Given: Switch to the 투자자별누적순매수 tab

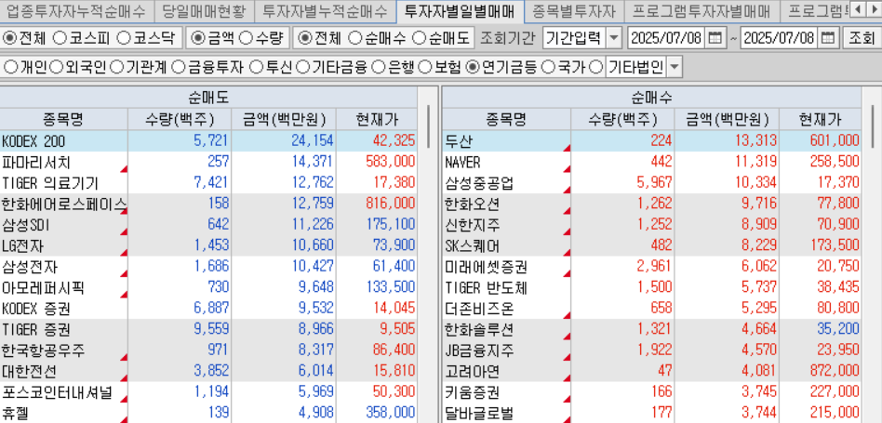Looking at the screenshot, I should coord(325,10).
